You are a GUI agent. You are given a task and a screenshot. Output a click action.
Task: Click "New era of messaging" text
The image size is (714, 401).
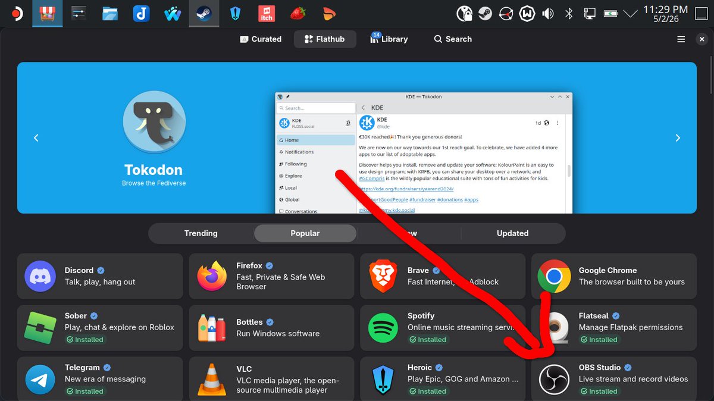105,379
